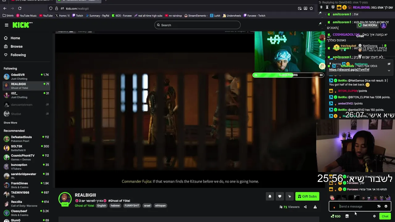Open Summary - PayPal bookmark
395x222 pixels.
(x=97, y=15)
